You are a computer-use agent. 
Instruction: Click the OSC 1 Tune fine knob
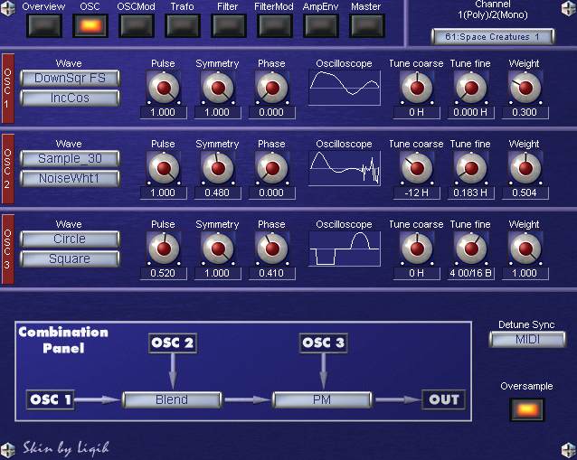click(x=469, y=89)
